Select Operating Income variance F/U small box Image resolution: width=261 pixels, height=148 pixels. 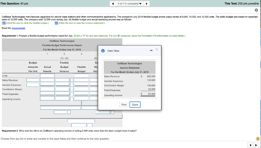72,99
